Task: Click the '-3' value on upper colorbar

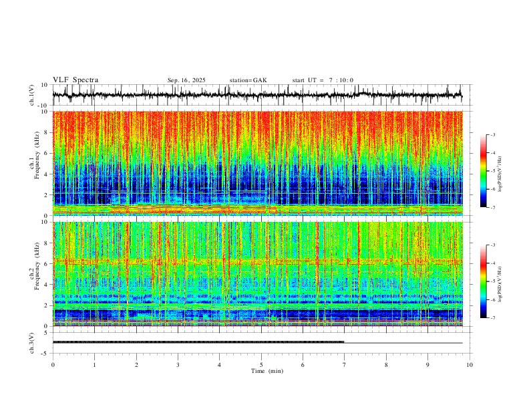Action: [x=492, y=134]
